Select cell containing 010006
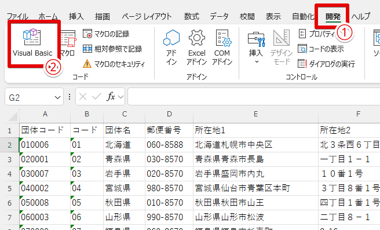Image resolution: width=380 pixels, height=230 pixels. coord(45,145)
